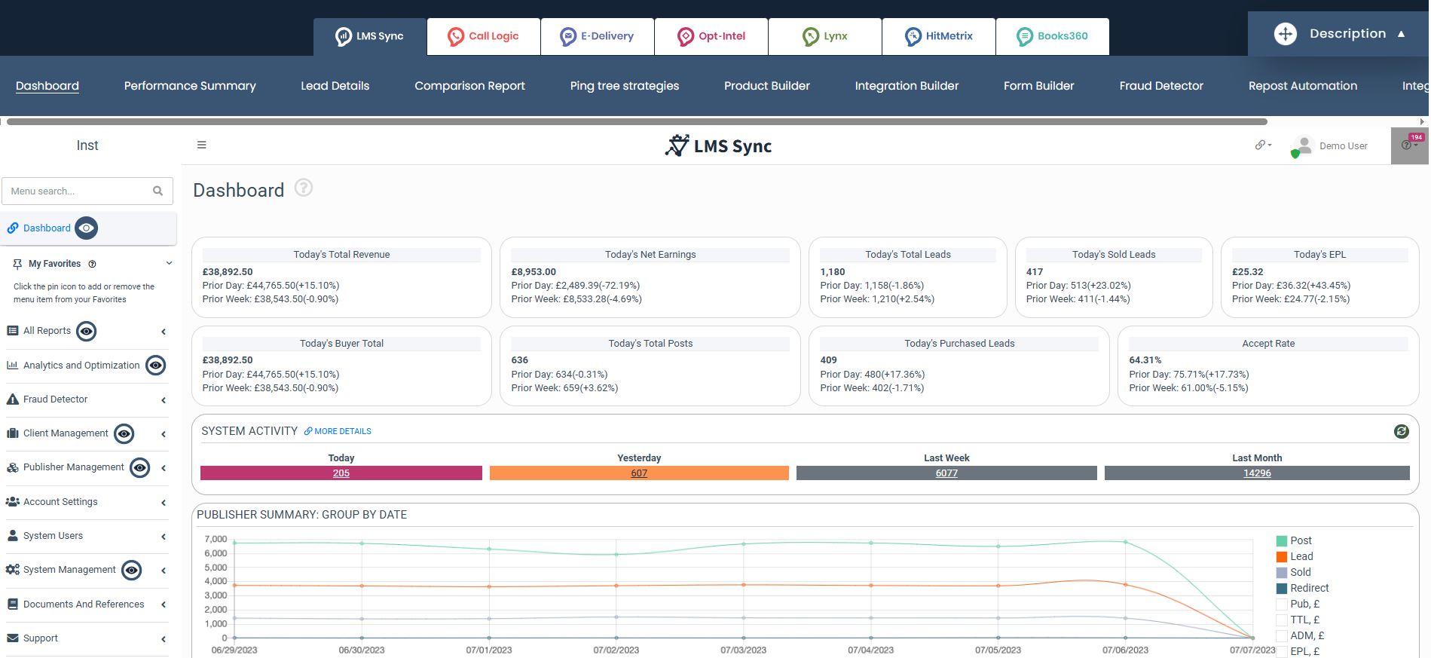Click the plus icon beside Description
The image size is (1431, 658).
click(1286, 34)
